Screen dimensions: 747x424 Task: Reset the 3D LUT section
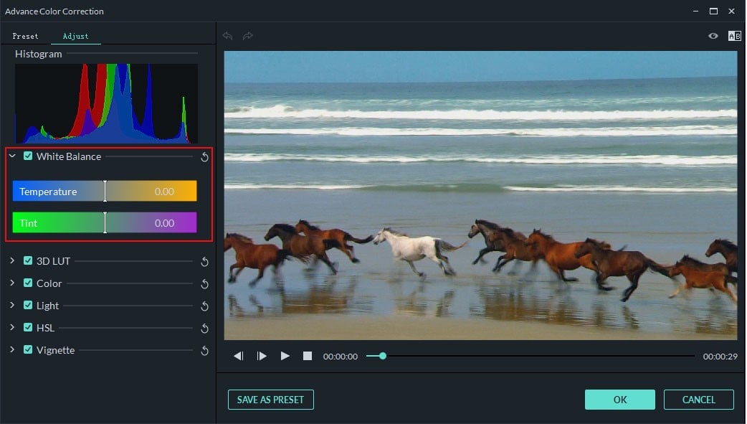[204, 262]
